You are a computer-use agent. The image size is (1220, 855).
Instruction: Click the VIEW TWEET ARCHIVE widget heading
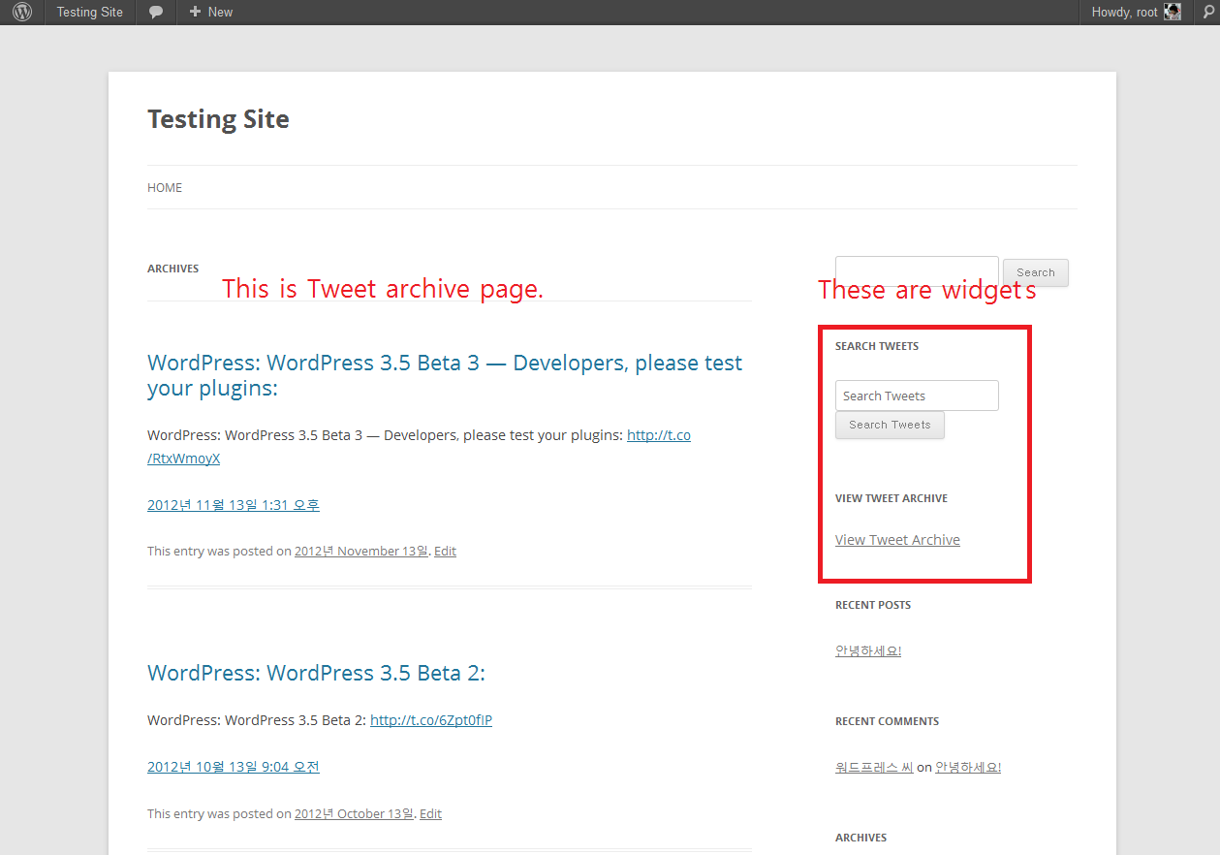(x=892, y=498)
